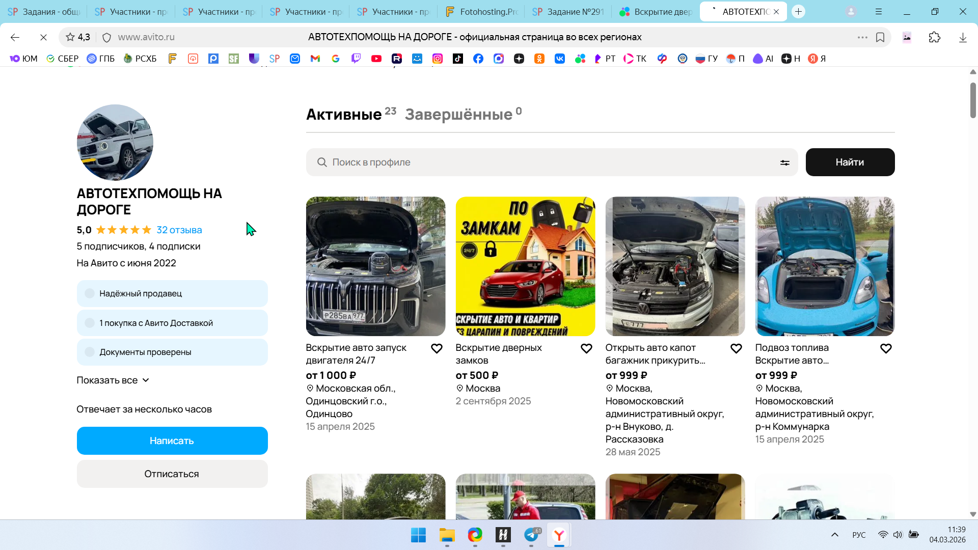
Task: Open browser extensions puzzle icon
Action: click(x=934, y=37)
